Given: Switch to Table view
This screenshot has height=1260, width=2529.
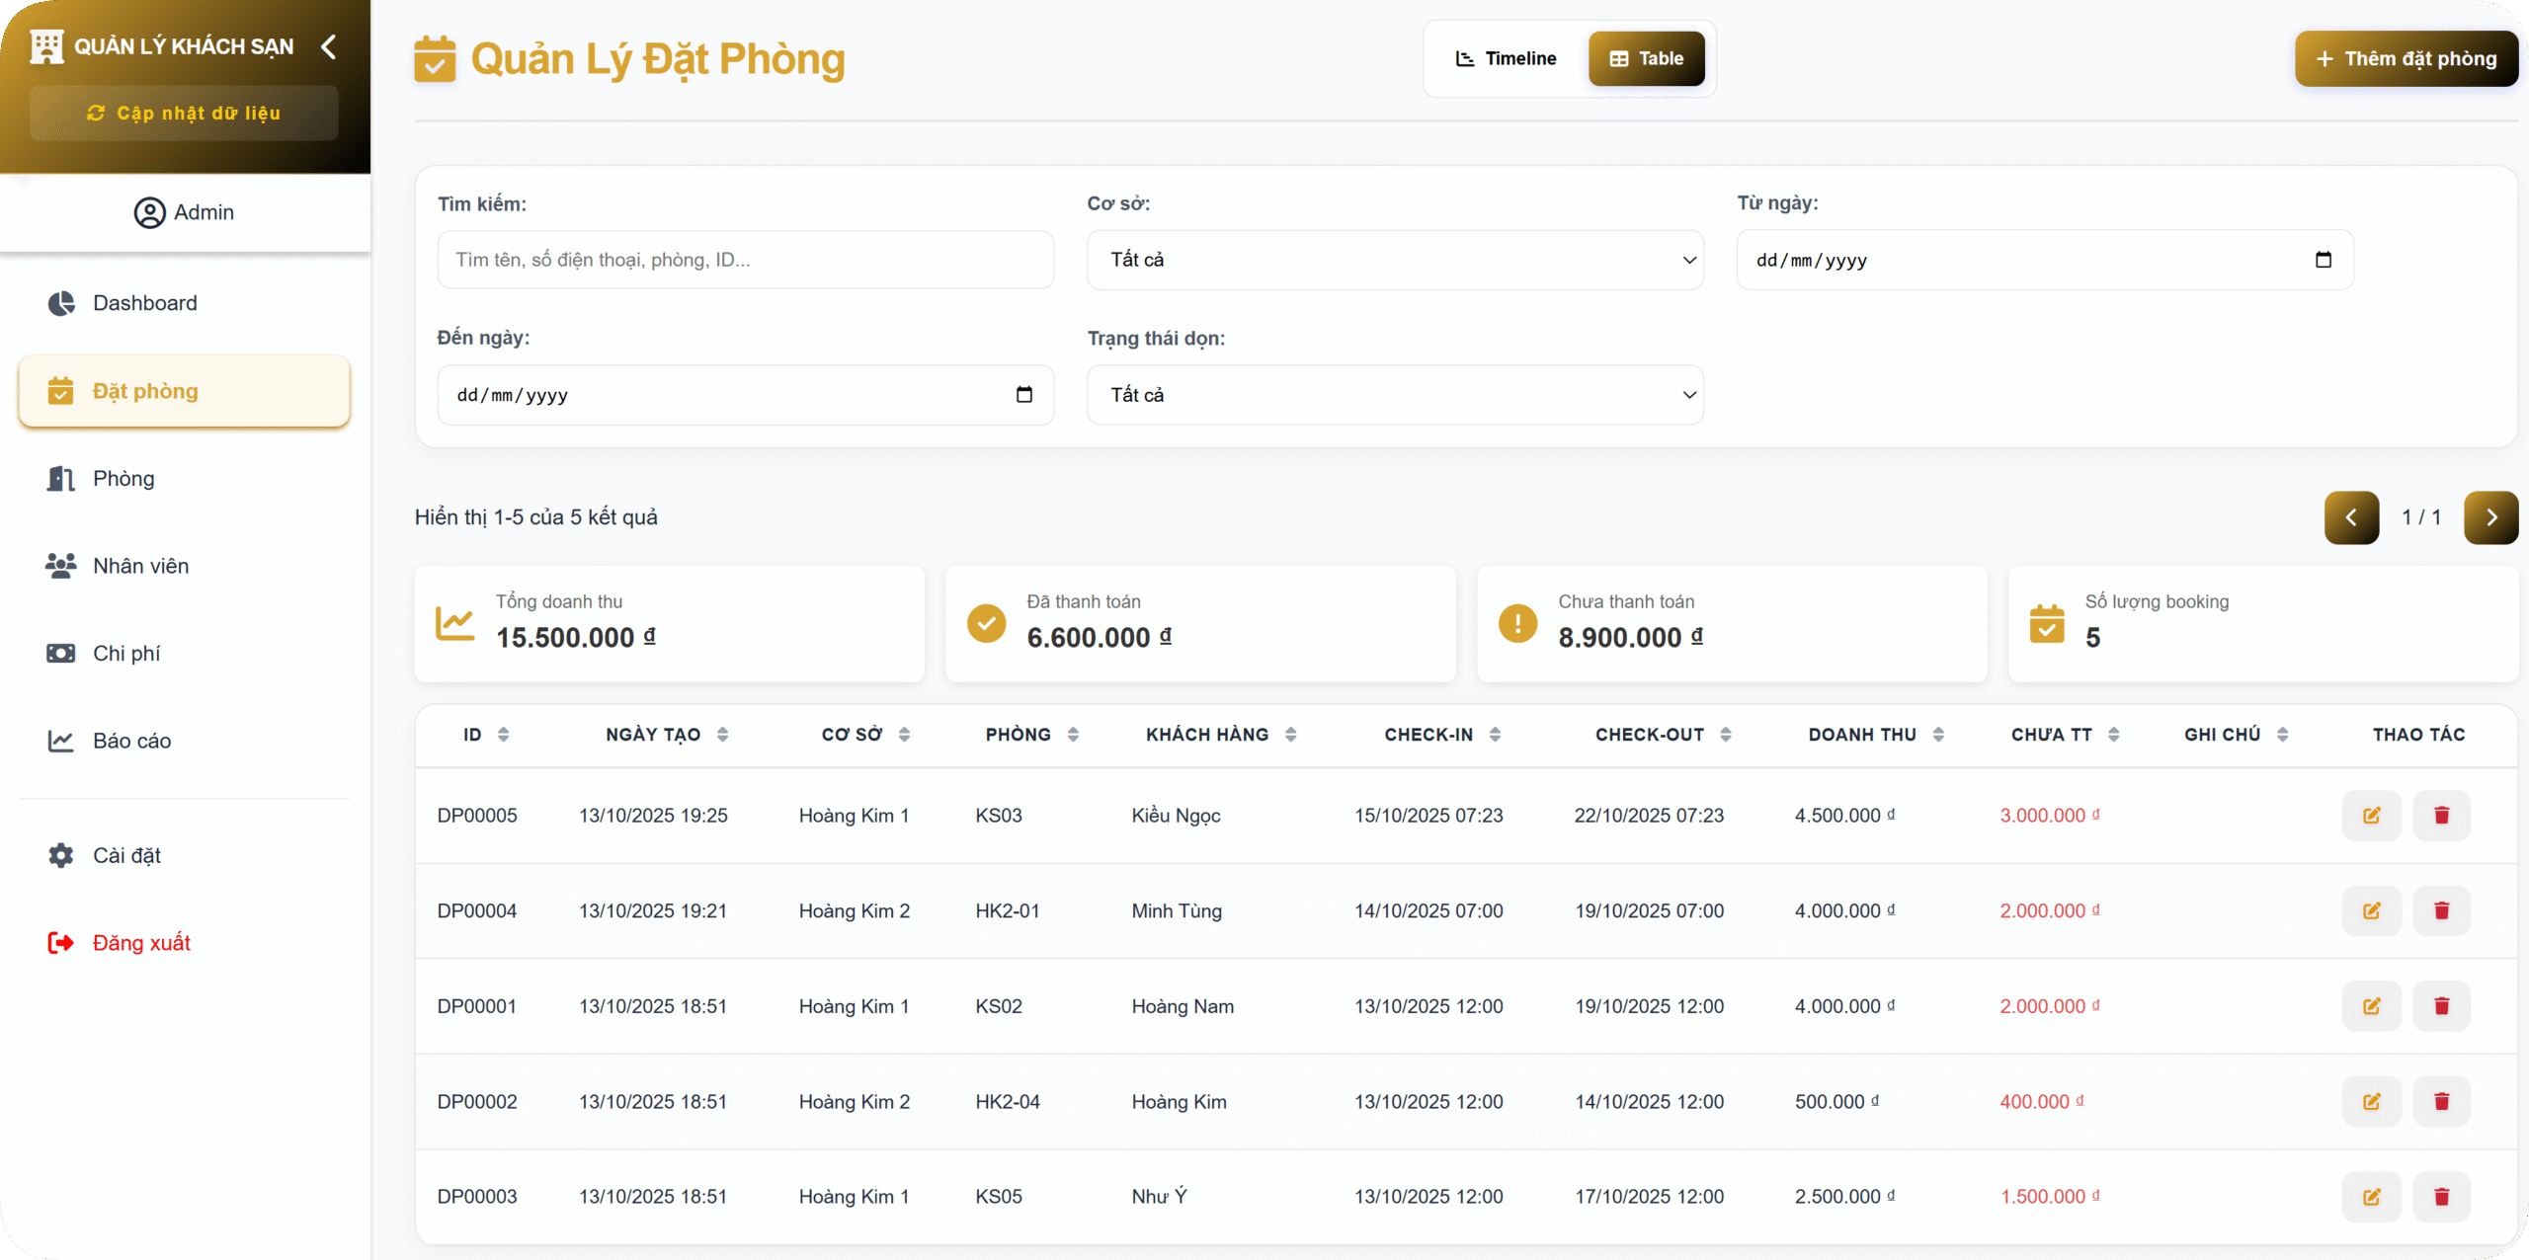Looking at the screenshot, I should pos(1646,59).
